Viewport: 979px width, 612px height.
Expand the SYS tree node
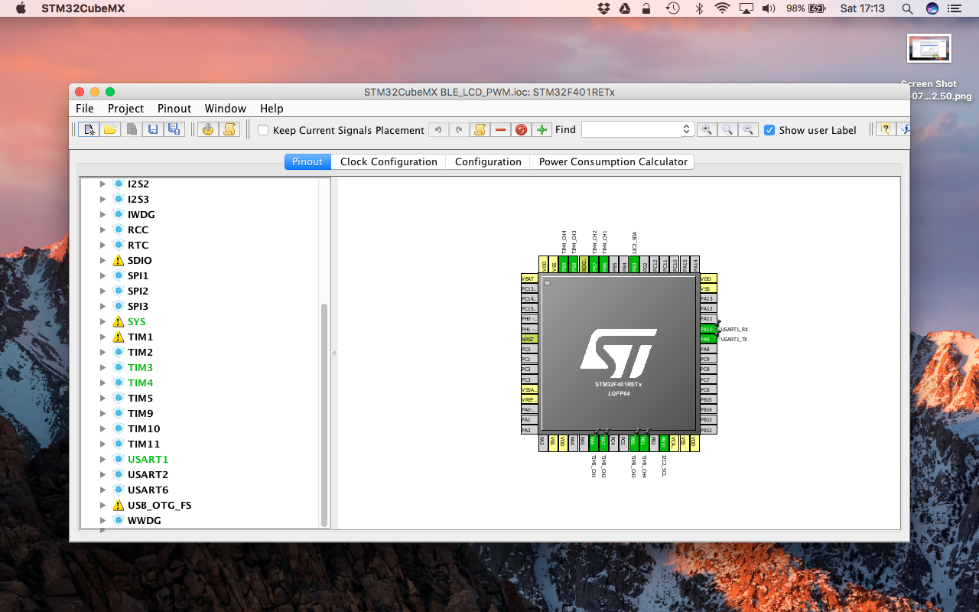(102, 321)
